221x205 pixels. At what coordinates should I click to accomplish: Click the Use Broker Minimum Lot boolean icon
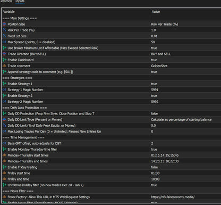[x=4, y=48]
